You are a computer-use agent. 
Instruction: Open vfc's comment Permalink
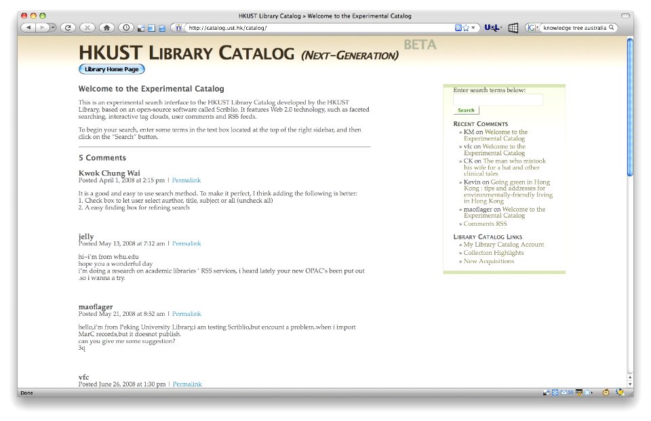187,384
